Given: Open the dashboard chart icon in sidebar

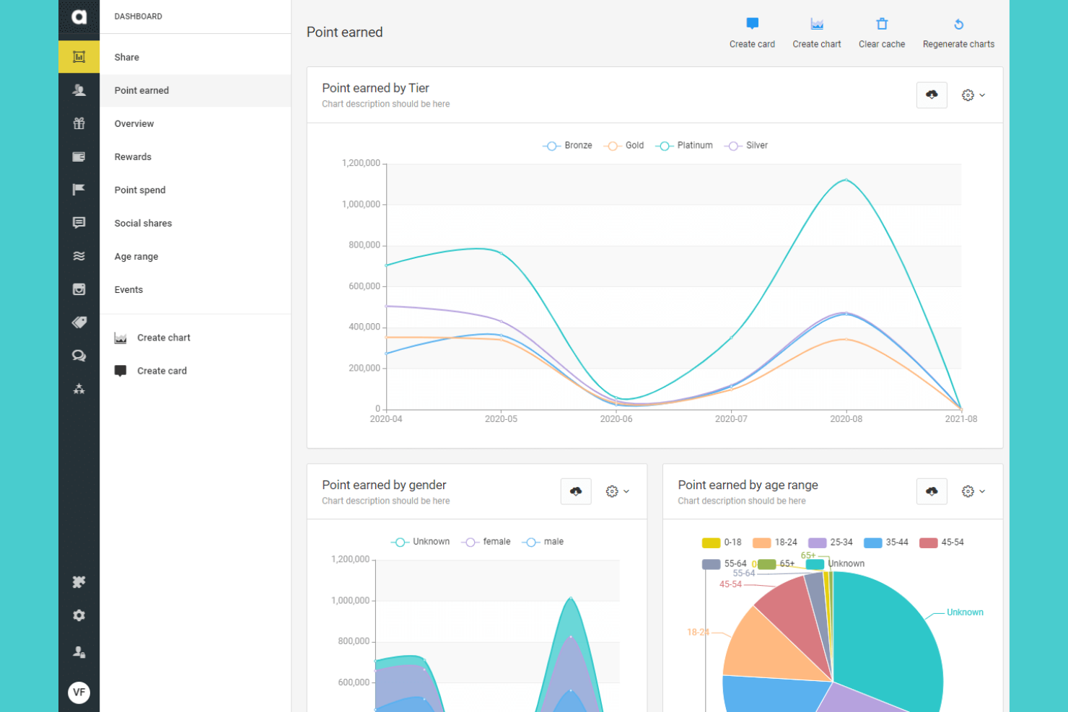Looking at the screenshot, I should point(79,57).
